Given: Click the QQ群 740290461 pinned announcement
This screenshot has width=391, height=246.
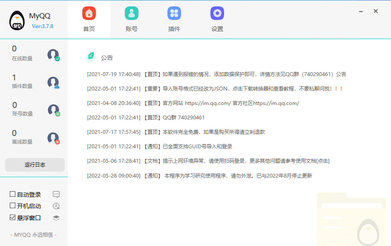Looking at the screenshot, I should pyautogui.click(x=146, y=117).
